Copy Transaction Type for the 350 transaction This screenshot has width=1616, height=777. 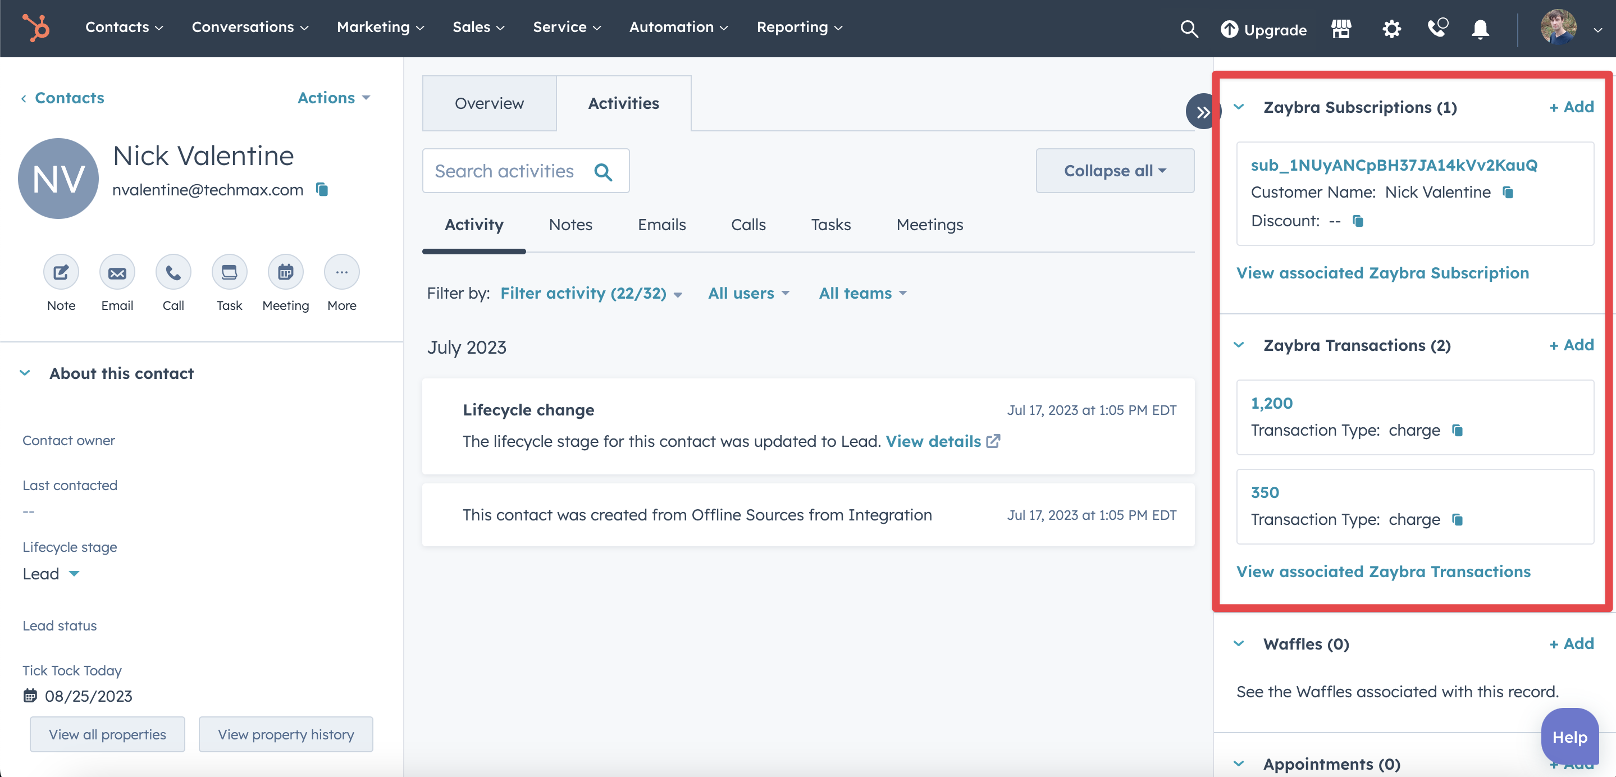click(1457, 519)
